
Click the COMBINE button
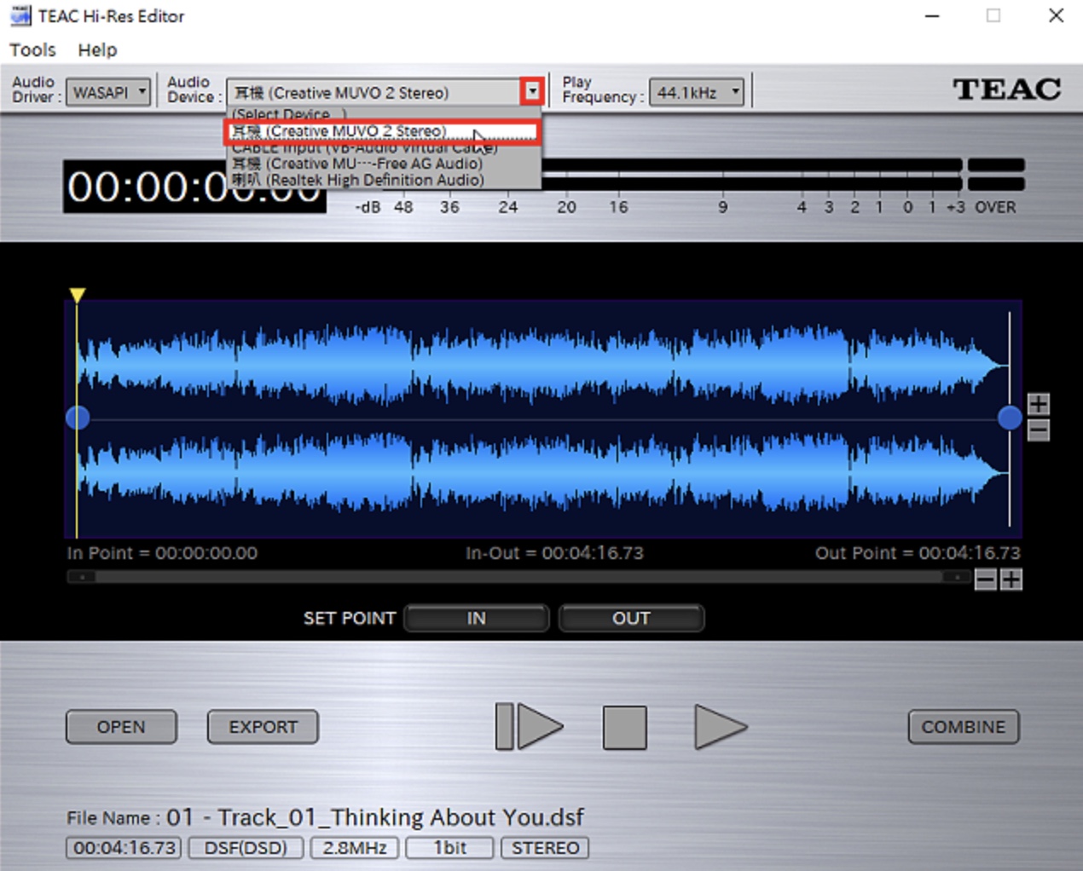(x=964, y=727)
